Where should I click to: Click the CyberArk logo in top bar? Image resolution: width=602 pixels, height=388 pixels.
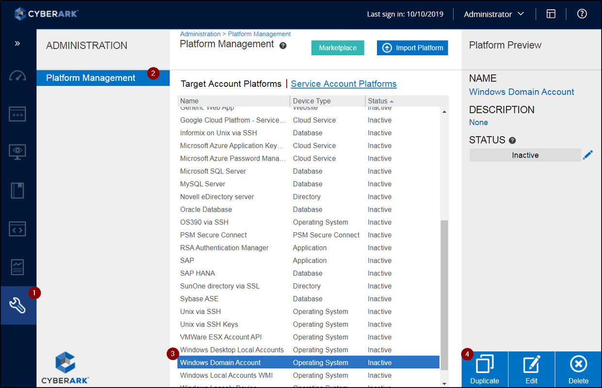(46, 14)
